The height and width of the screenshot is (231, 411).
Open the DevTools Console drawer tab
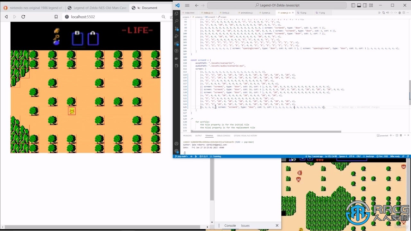click(x=230, y=226)
